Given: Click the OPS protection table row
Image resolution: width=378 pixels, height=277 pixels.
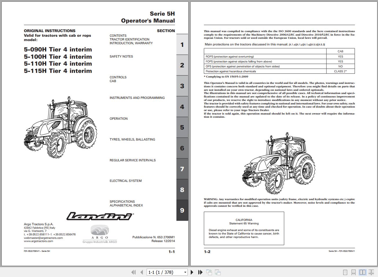Looking at the screenshot, I should (279, 66).
